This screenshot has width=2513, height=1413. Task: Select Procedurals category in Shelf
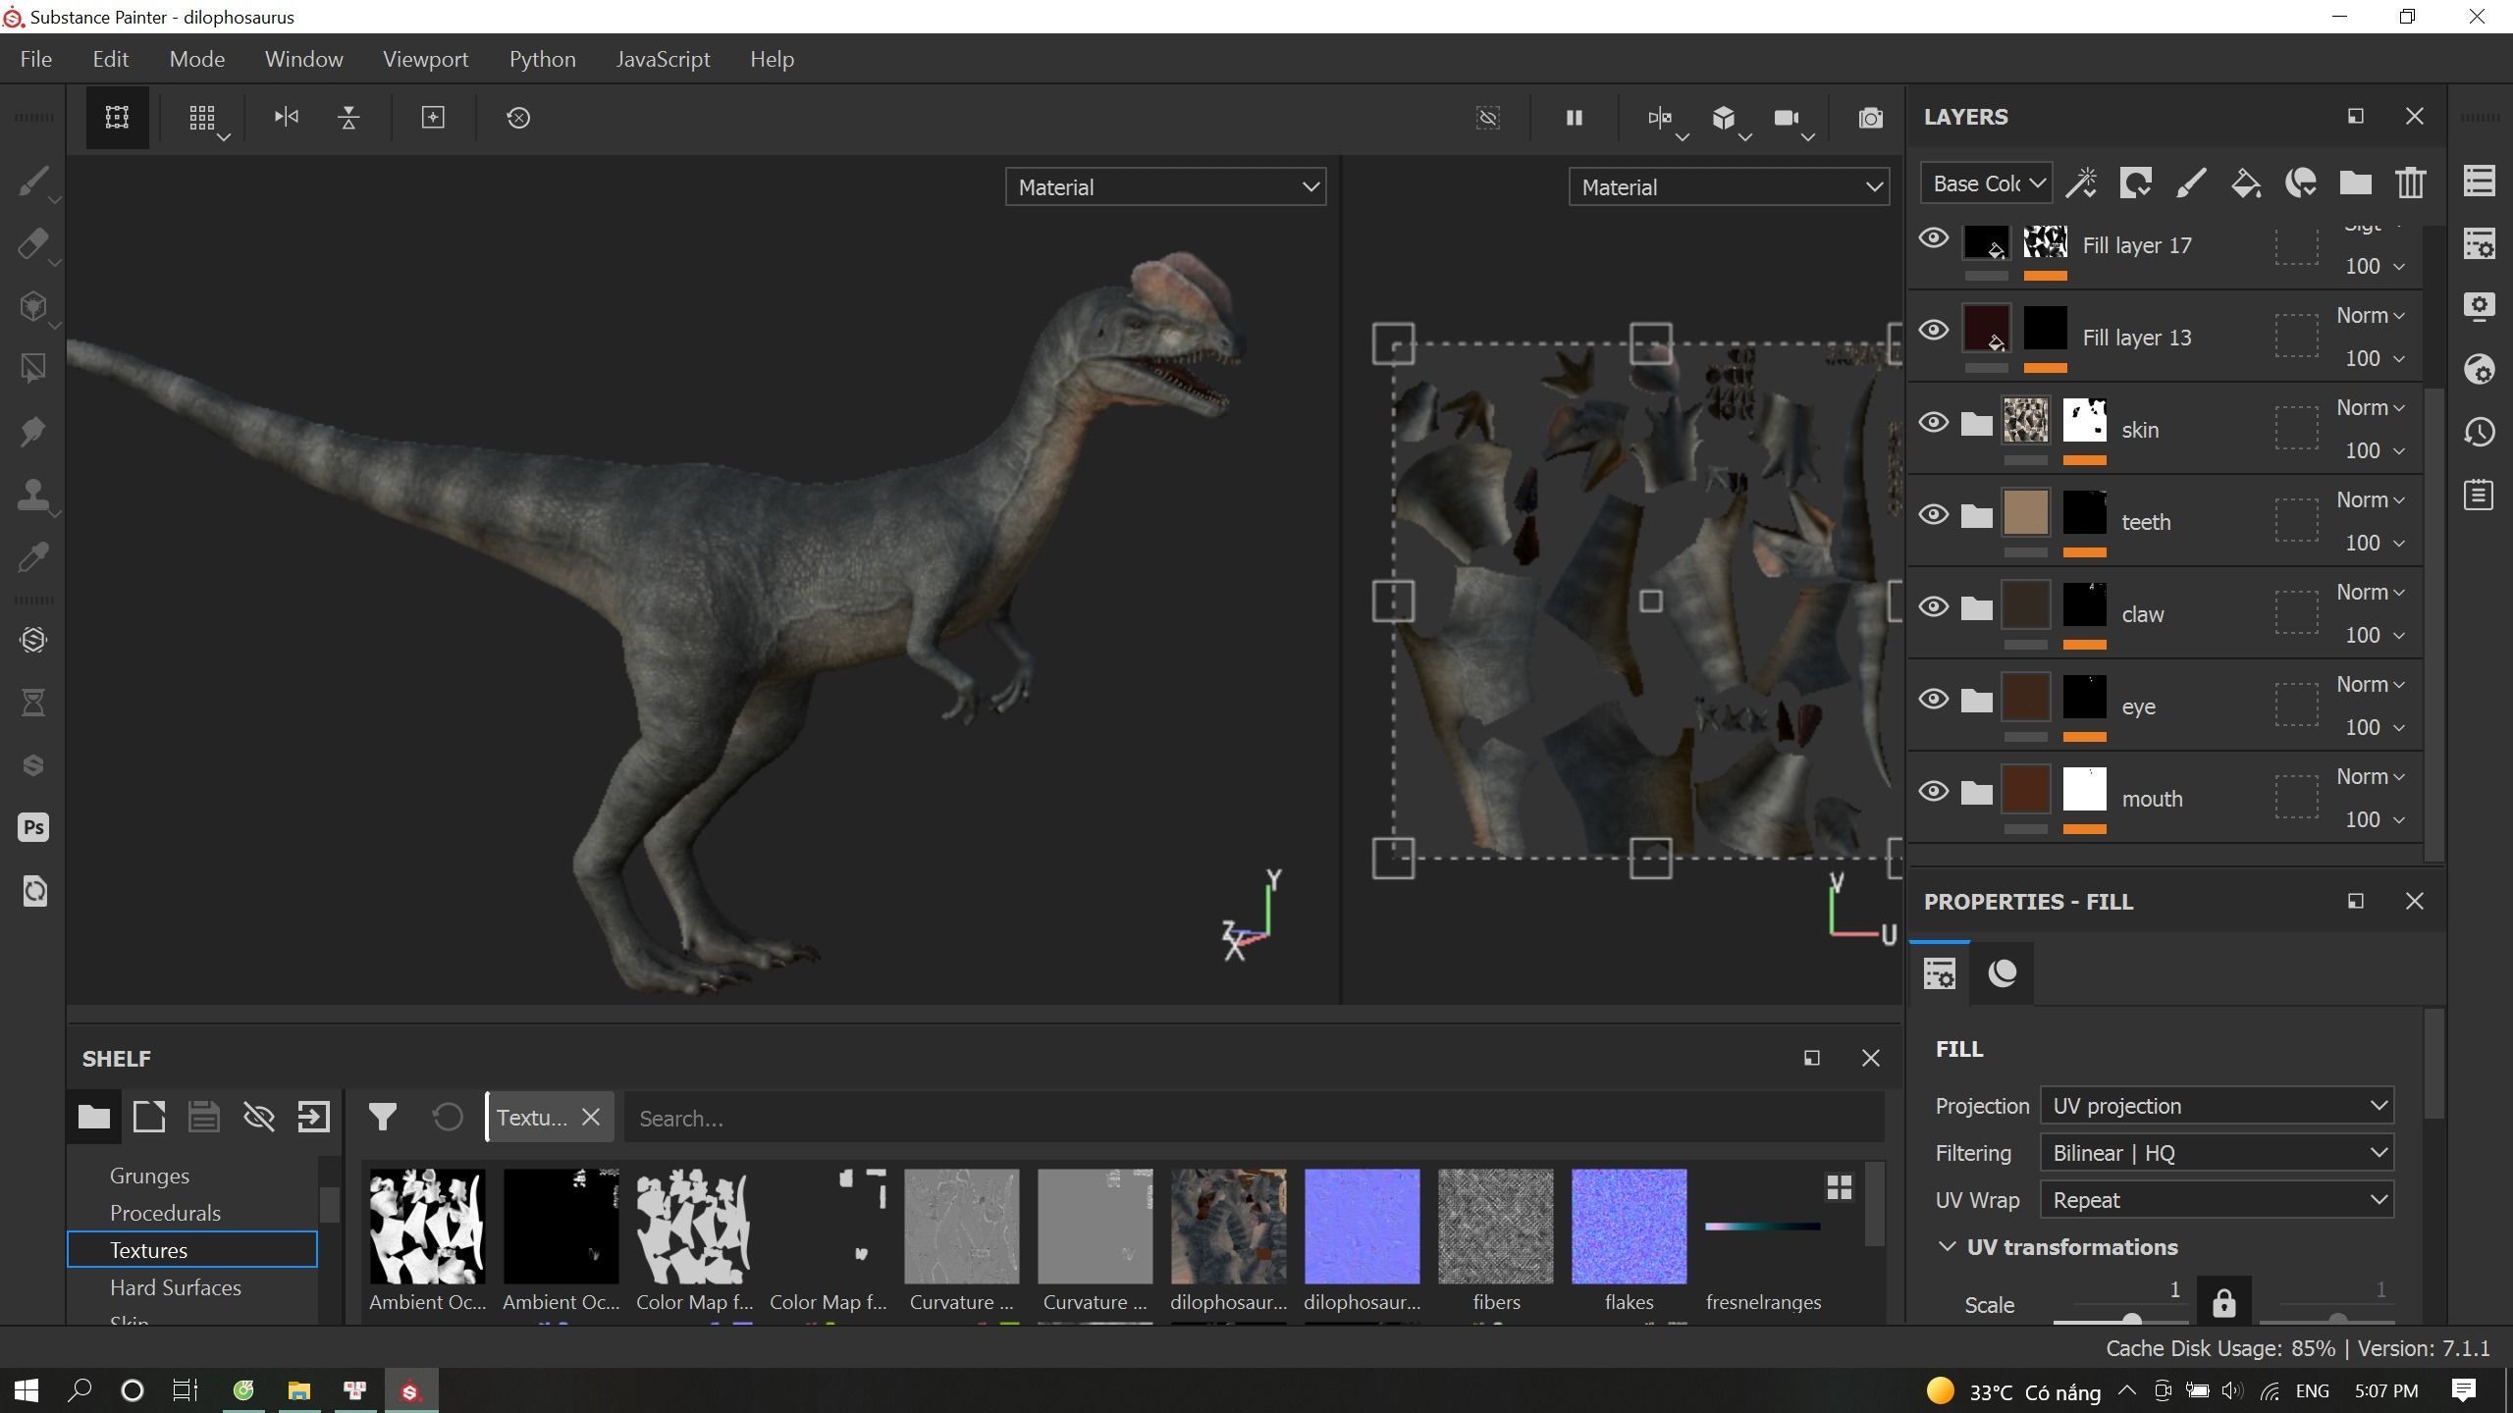point(165,1213)
